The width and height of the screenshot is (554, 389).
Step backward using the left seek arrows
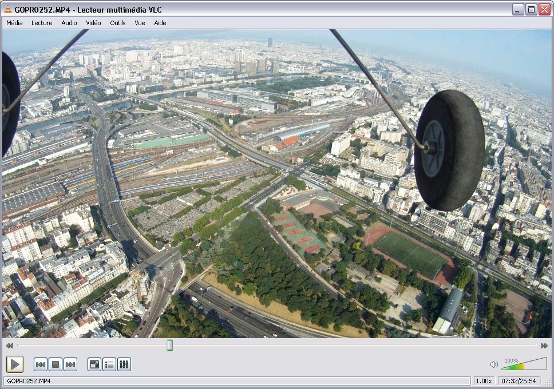coord(10,346)
